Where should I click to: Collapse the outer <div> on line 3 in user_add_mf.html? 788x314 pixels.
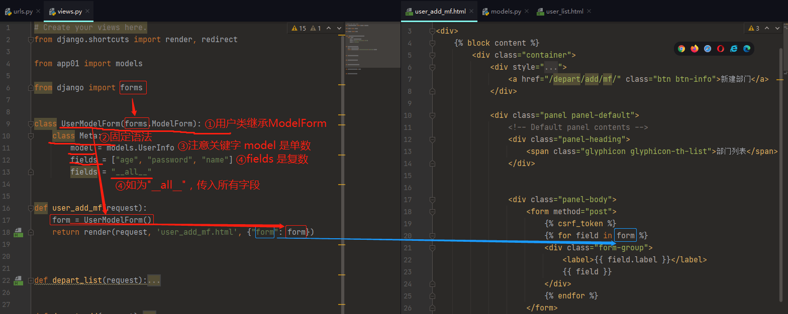pos(432,31)
